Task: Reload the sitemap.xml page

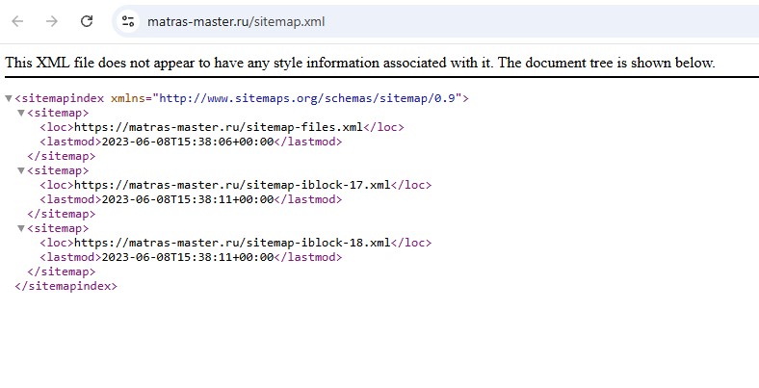Action: click(87, 21)
